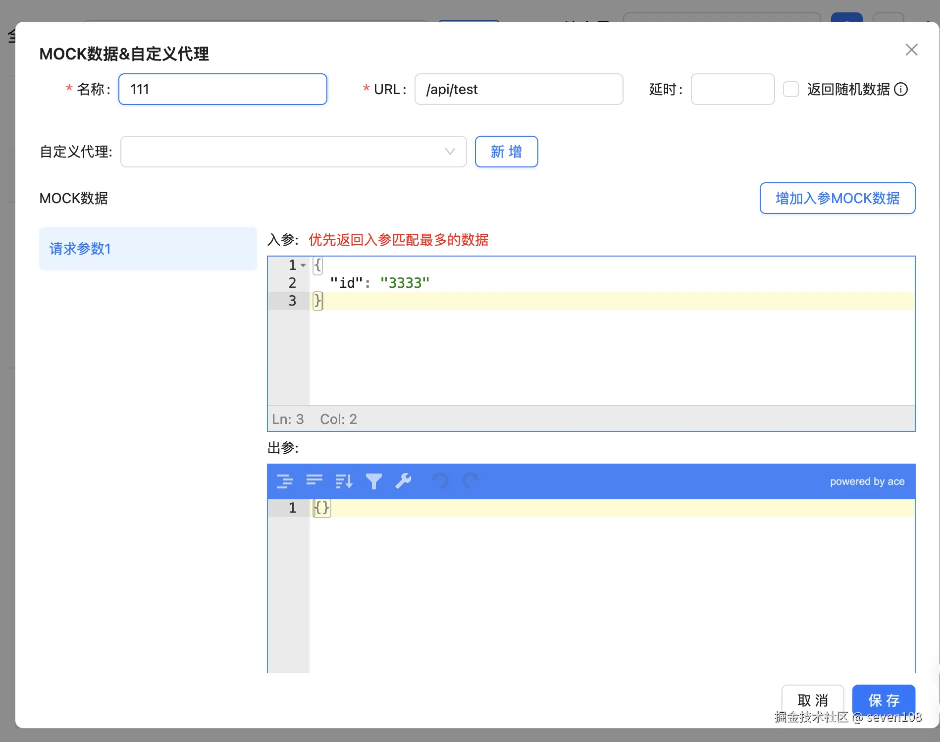Click the closing brace on line 3
Image resolution: width=940 pixels, height=742 pixels.
tap(318, 301)
